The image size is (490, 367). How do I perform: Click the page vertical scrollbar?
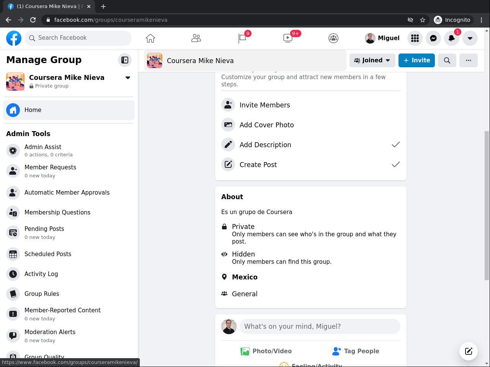[x=487, y=206]
